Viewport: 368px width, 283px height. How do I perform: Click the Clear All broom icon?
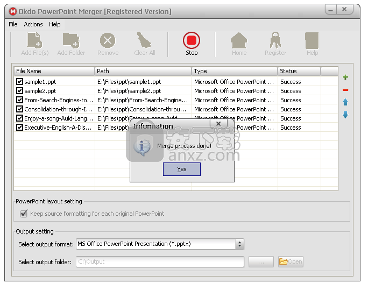pos(144,40)
